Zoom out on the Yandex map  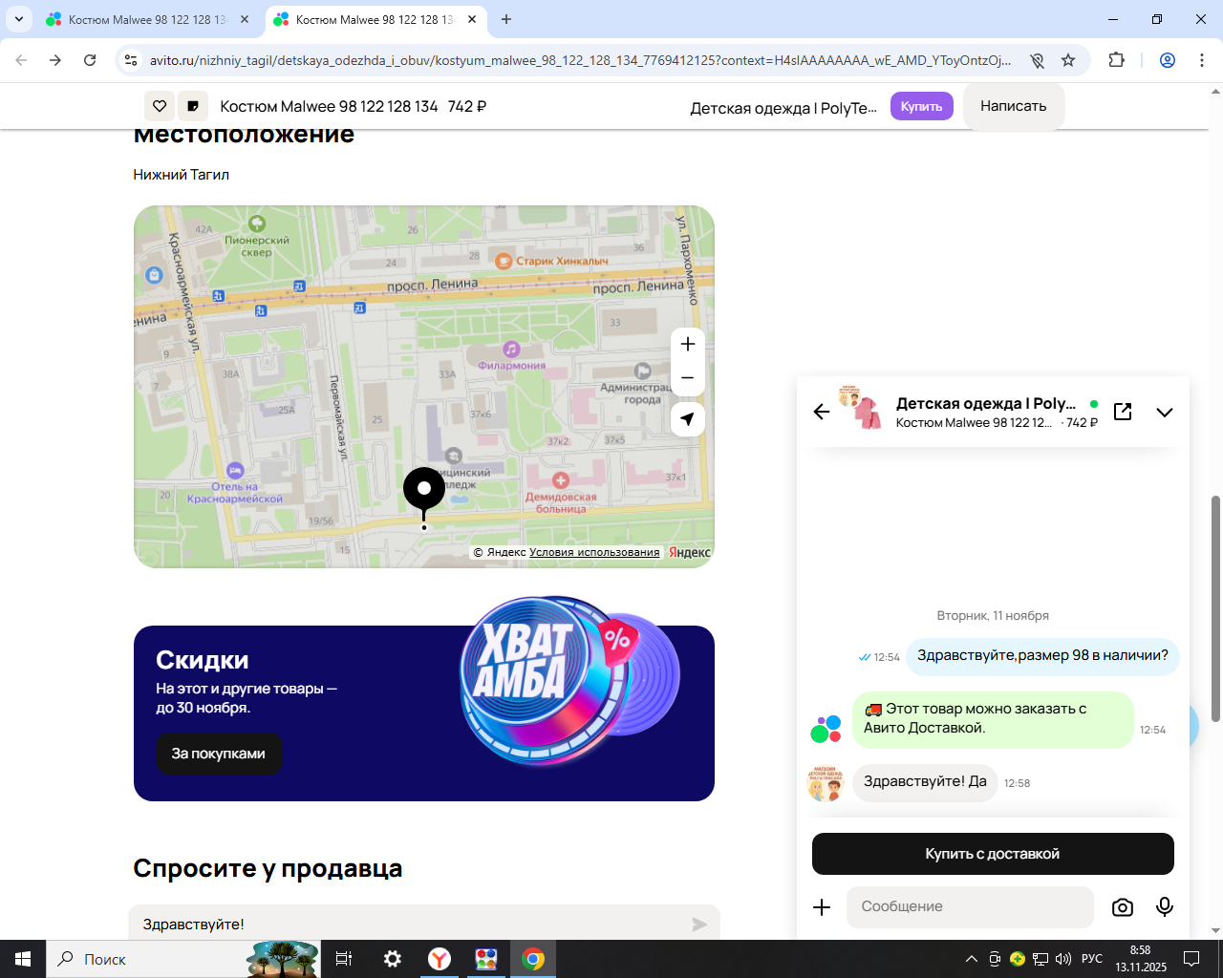click(x=688, y=378)
